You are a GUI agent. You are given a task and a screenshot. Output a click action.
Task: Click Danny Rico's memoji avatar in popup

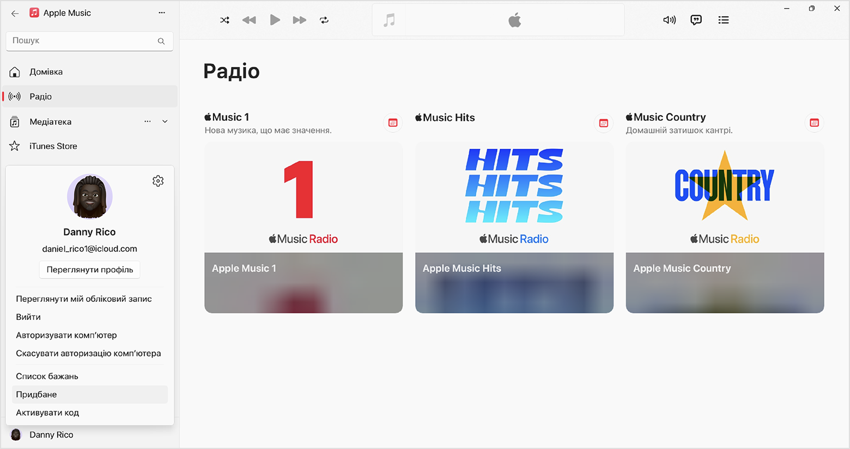tap(90, 197)
